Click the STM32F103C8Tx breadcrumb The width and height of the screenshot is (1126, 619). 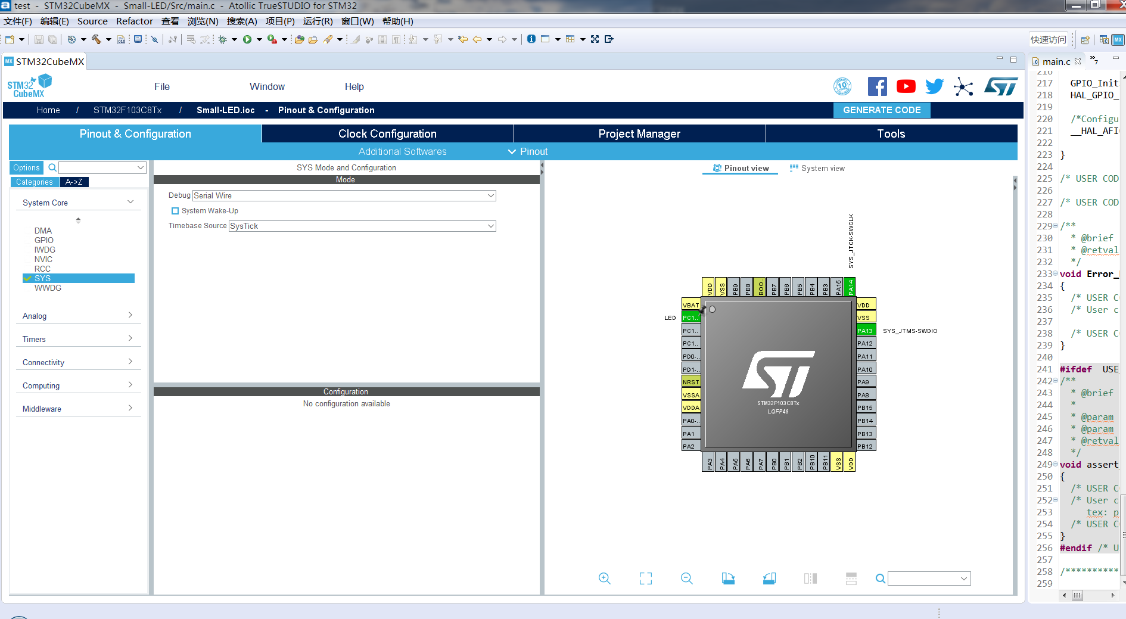[127, 110]
